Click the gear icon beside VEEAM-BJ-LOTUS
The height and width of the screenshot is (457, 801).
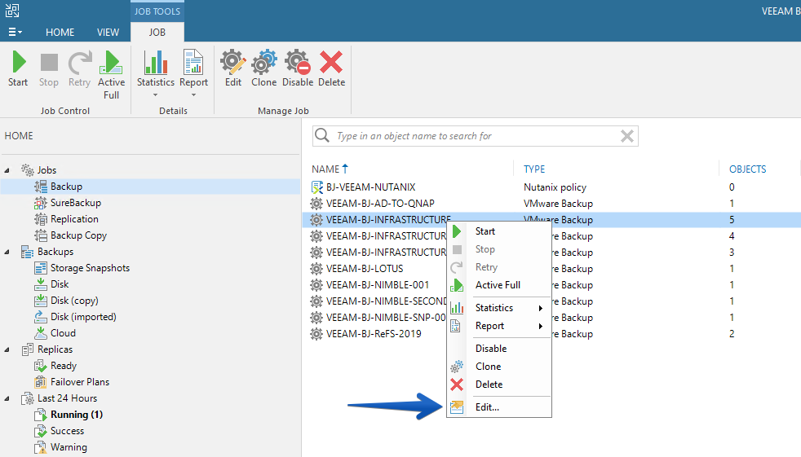point(316,269)
